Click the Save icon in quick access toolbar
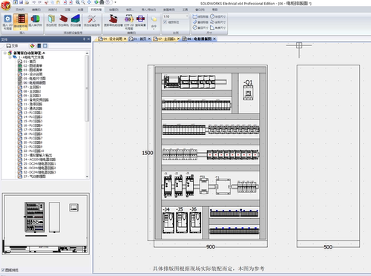The width and height of the screenshot is (371, 276). click(x=22, y=2)
